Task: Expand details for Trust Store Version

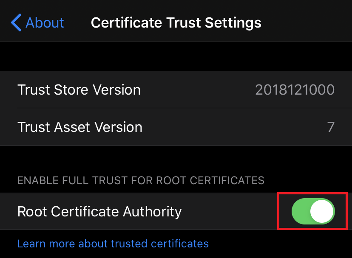Action: pos(176,90)
